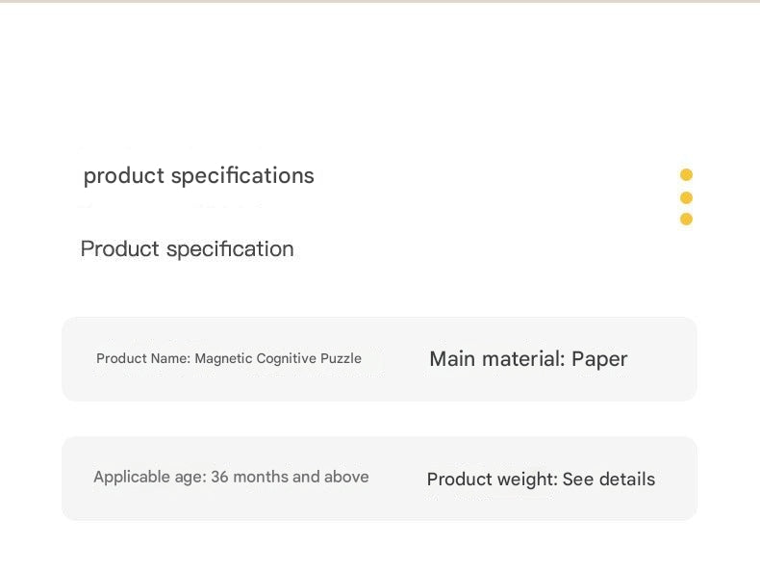Click the beige bar along the top edge
This screenshot has height=571, width=760.
[380, 2]
